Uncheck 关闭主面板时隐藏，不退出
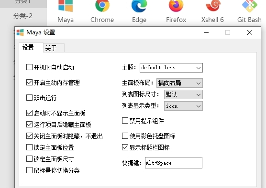 coord(29,136)
